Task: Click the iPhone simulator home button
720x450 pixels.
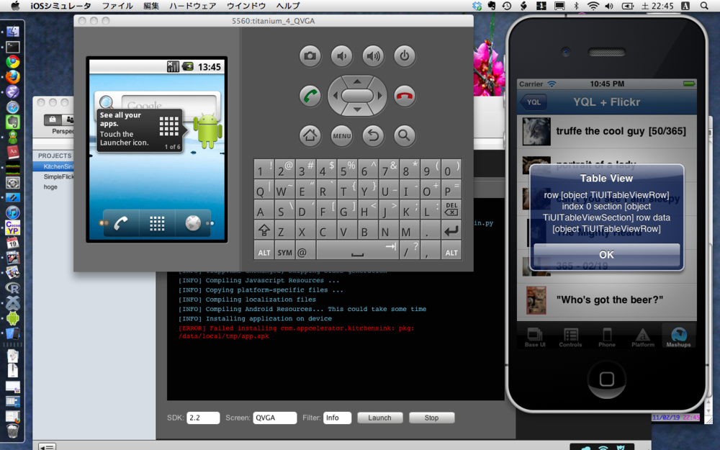Action: tap(606, 379)
